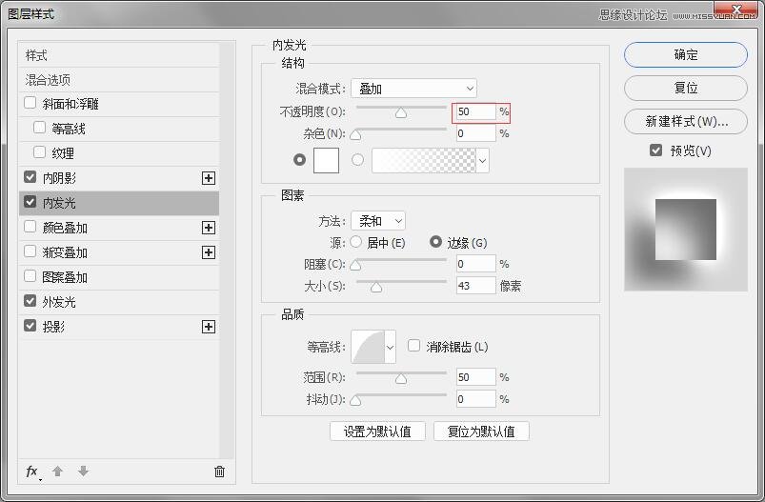Screen dimensions: 765x502
Task: Click the white glow color swatch
Action: click(x=326, y=160)
